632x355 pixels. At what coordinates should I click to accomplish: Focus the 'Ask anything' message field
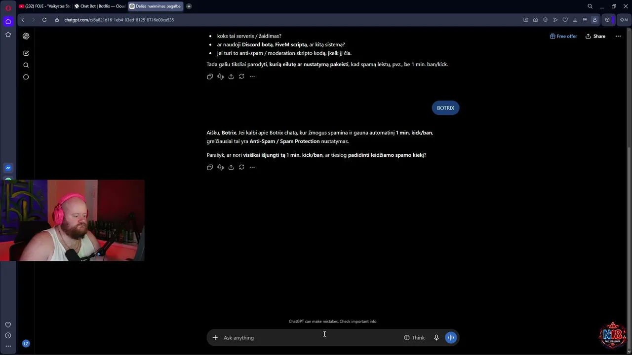[x=311, y=338]
